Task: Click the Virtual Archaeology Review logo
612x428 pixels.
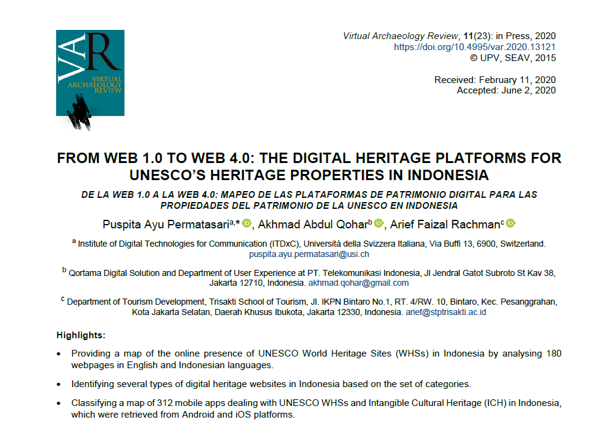Action: click(90, 79)
